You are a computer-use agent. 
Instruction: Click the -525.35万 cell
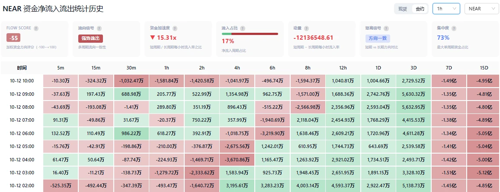tap(60, 186)
